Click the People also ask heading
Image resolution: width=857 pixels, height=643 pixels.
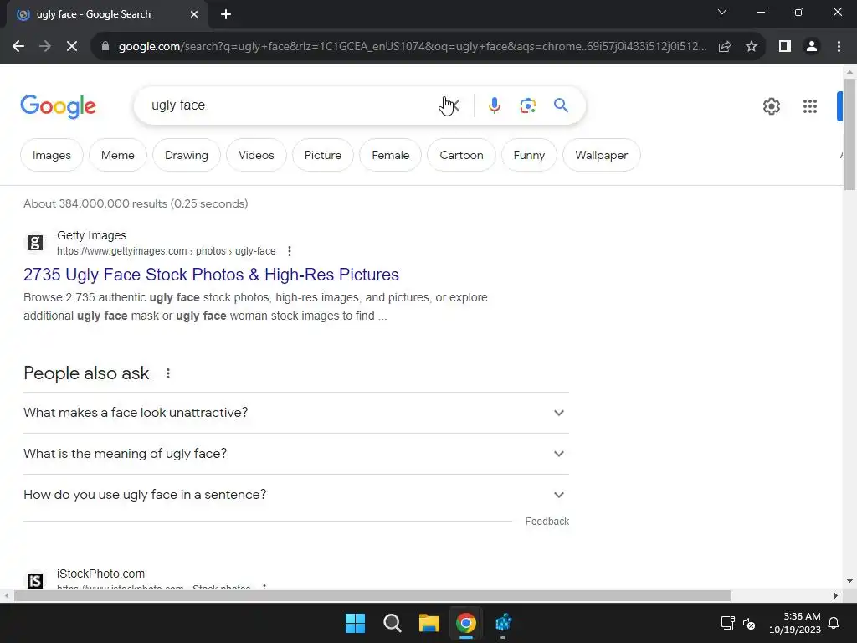[x=86, y=373]
